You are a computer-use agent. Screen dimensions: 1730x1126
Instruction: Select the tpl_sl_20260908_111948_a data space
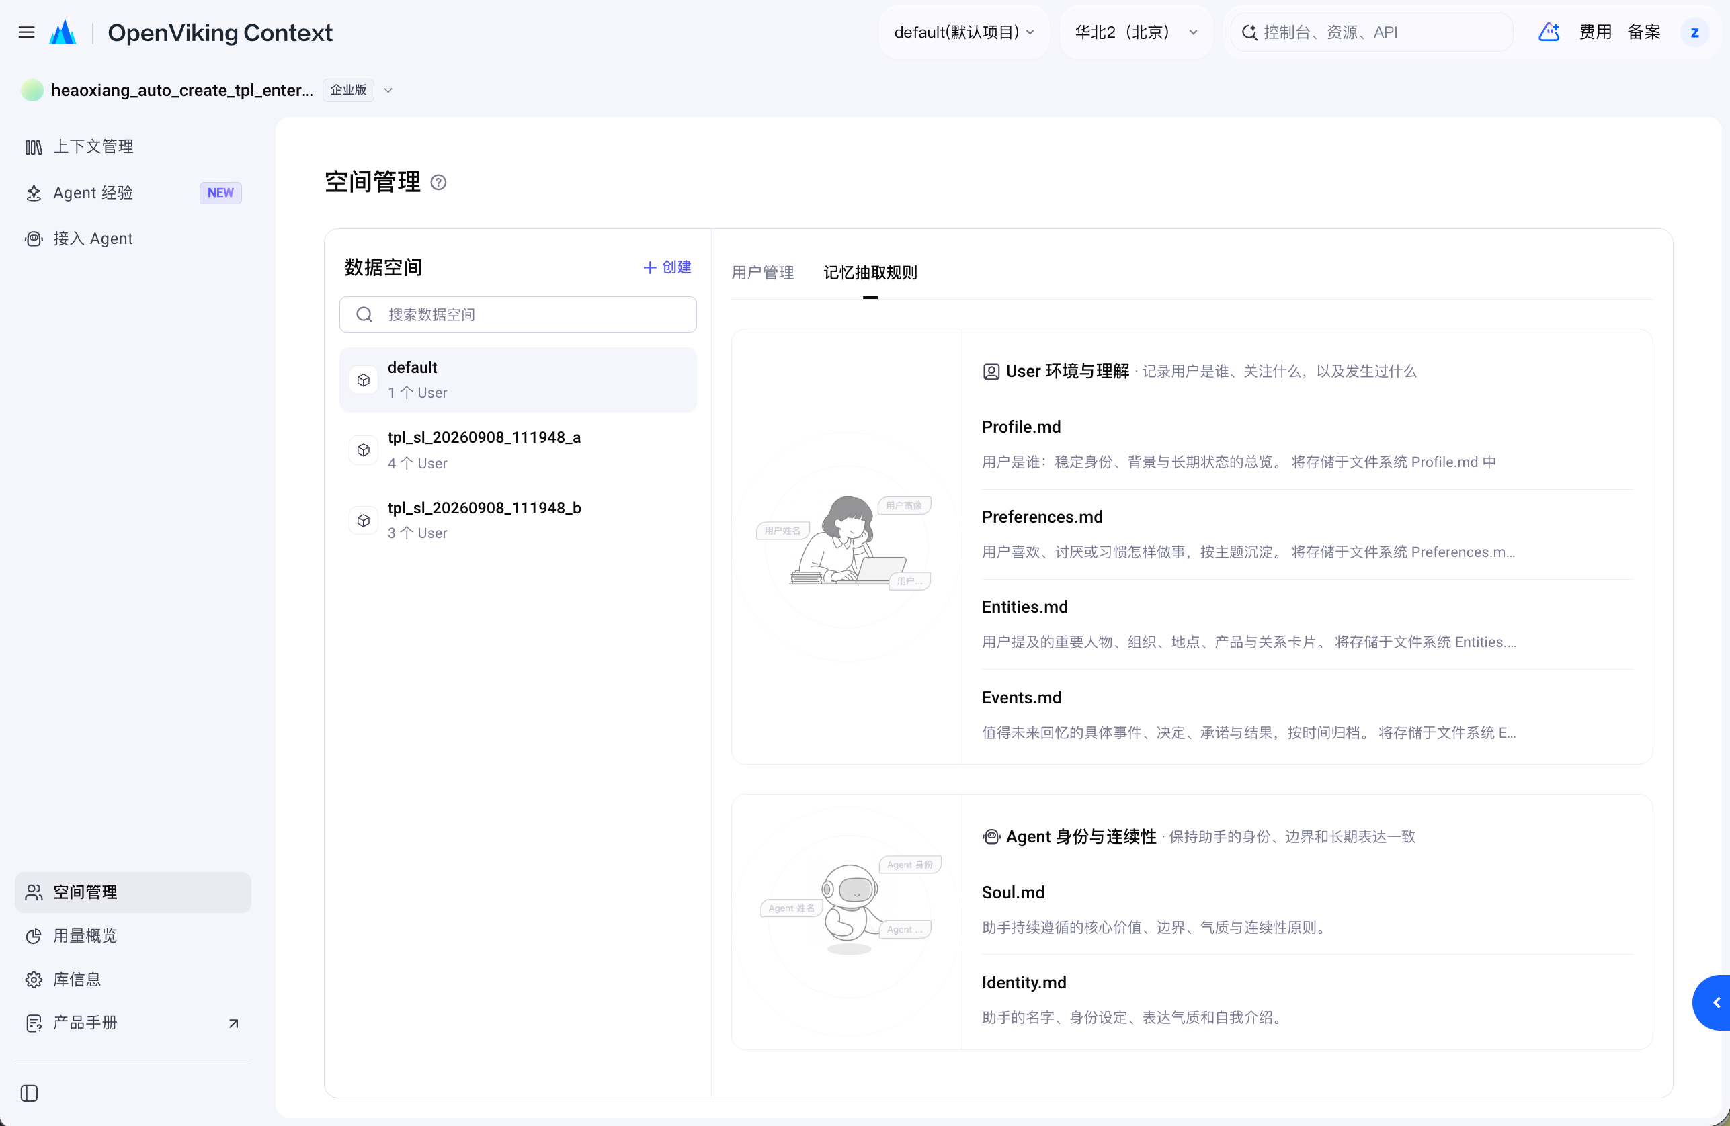518,450
